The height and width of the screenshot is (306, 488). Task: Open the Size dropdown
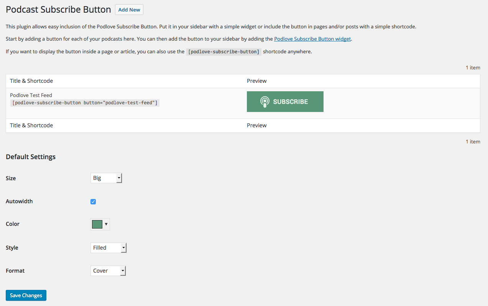(x=106, y=178)
